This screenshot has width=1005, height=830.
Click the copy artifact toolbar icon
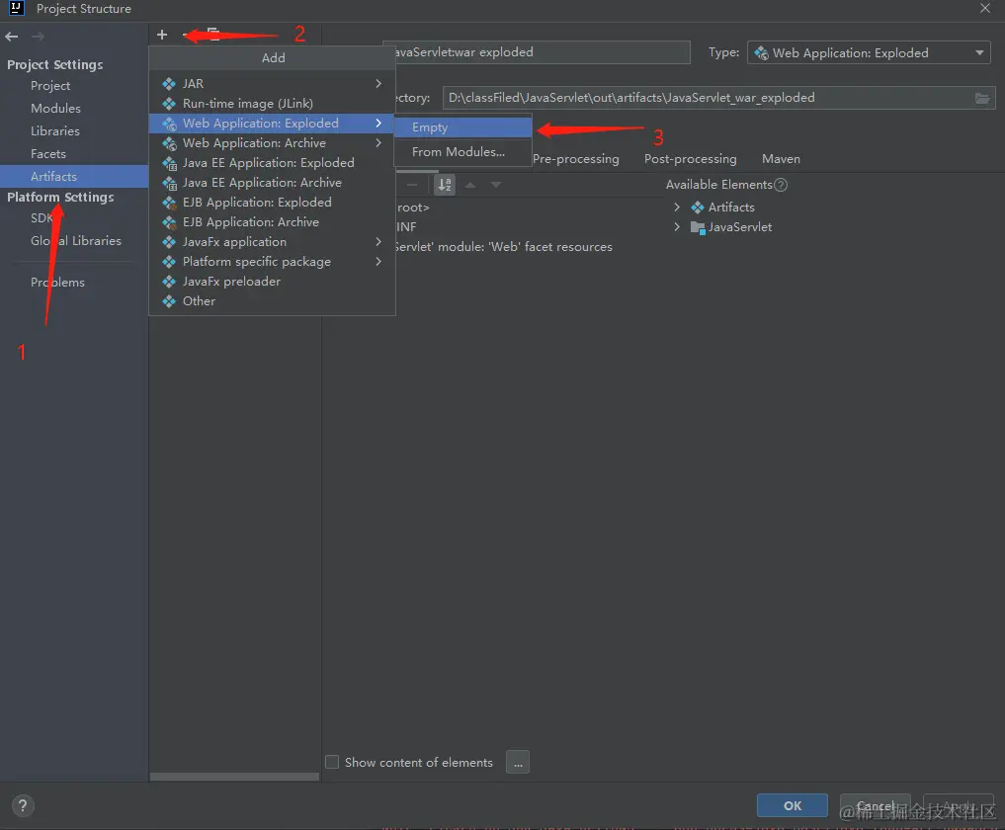(213, 35)
